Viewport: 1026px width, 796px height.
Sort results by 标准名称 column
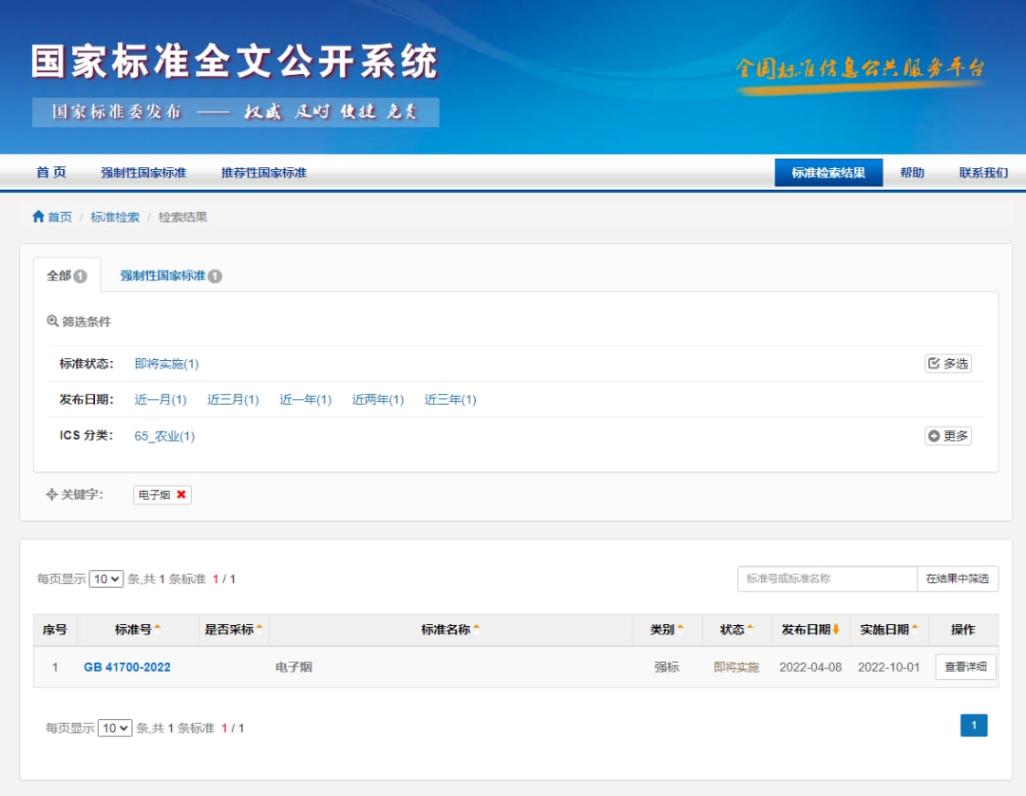pyautogui.click(x=476, y=628)
